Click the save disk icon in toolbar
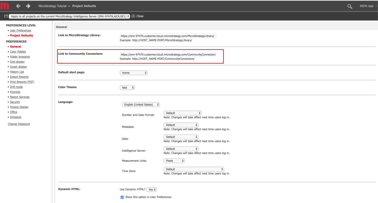The height and width of the screenshot is (203, 378). [6, 16]
